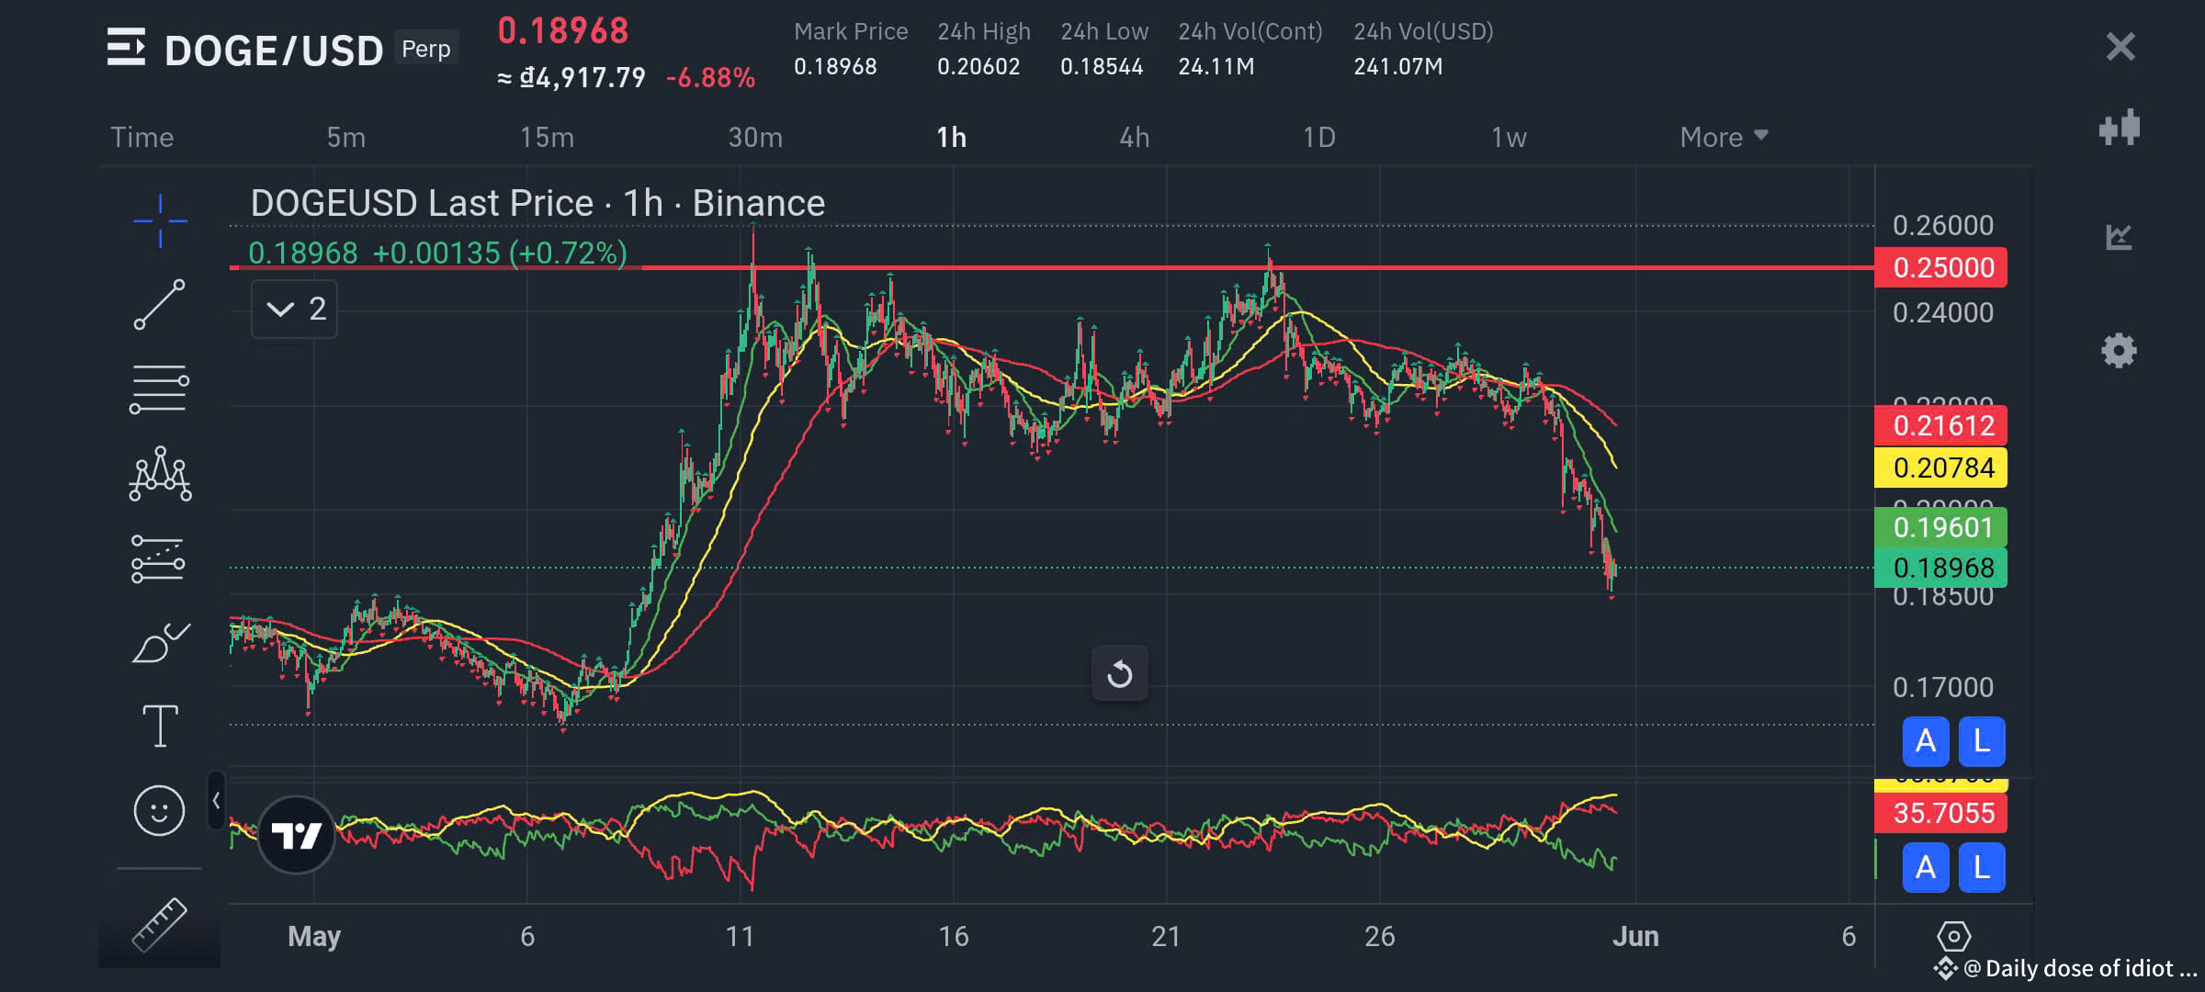Select the crosshair cursor tool
This screenshot has height=992, width=2205.
coord(160,220)
